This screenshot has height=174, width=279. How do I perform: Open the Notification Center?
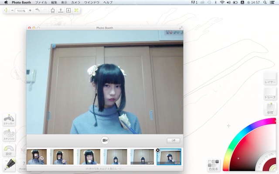[x=272, y=2]
